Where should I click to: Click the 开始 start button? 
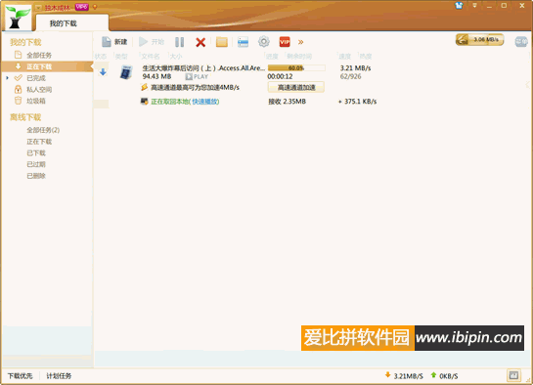coord(152,42)
